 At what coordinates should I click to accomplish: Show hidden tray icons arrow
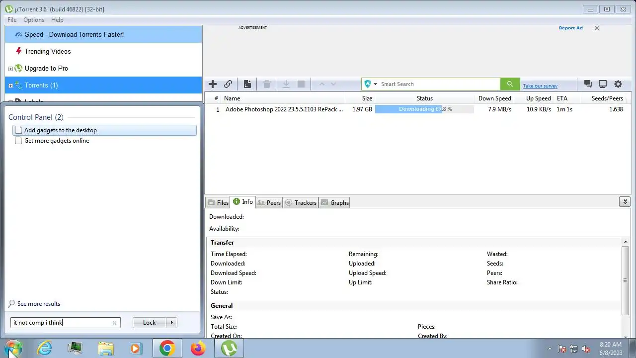[550, 349]
